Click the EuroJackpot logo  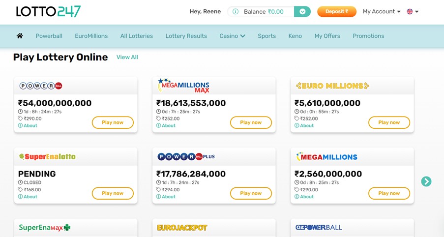point(182,228)
